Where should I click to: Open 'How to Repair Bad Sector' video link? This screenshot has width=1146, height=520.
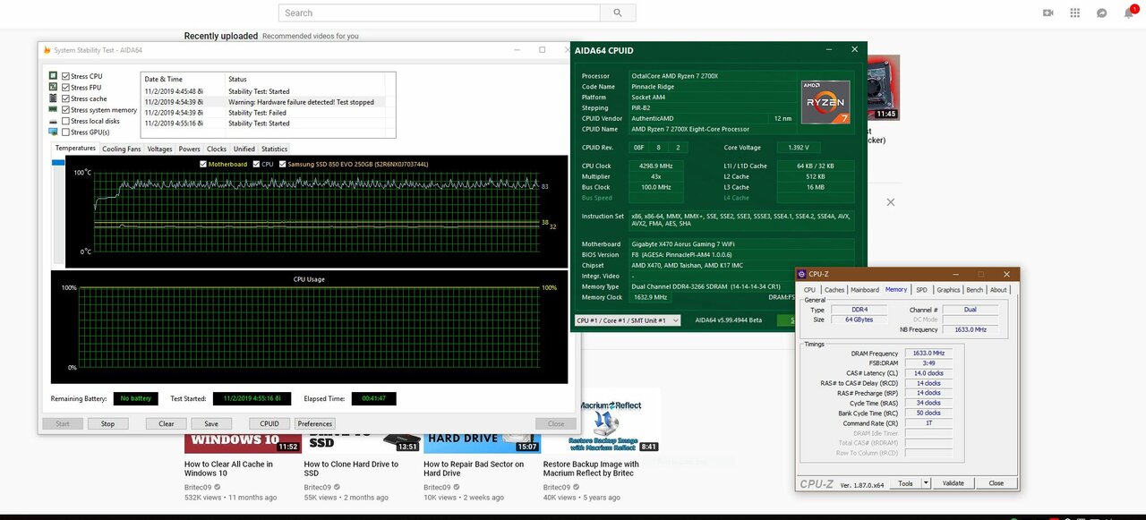(x=474, y=470)
